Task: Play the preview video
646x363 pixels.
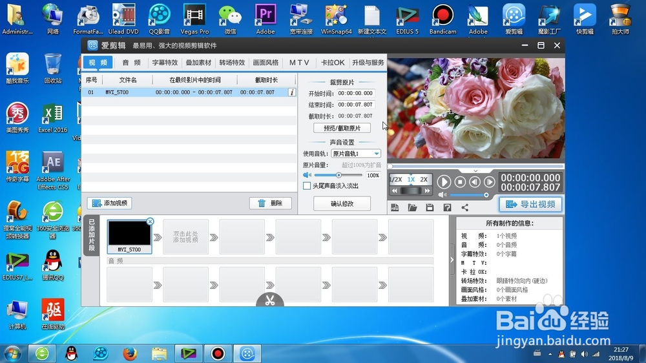Action: (444, 181)
